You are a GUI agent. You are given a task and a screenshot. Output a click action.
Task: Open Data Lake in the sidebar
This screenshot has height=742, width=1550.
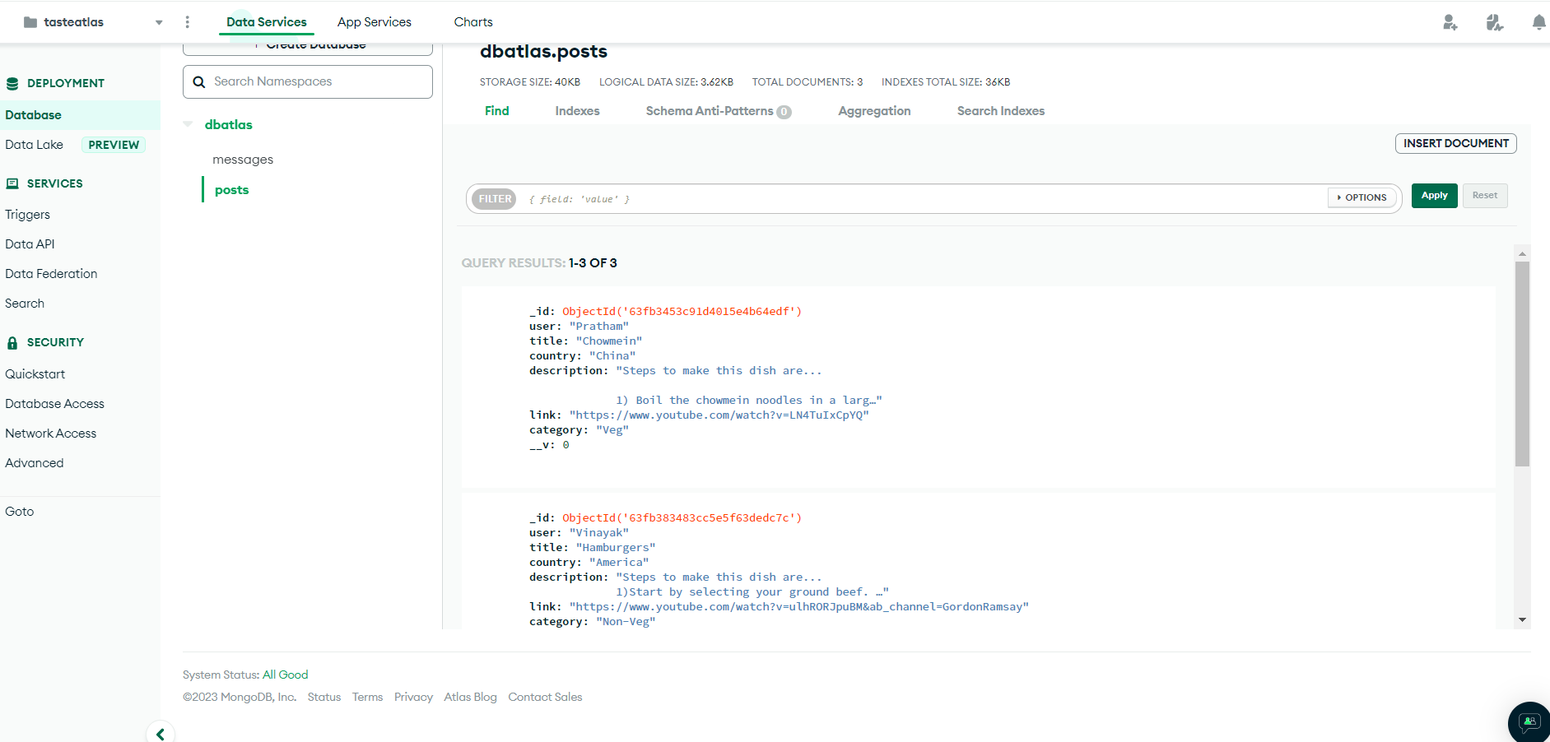[x=34, y=145]
